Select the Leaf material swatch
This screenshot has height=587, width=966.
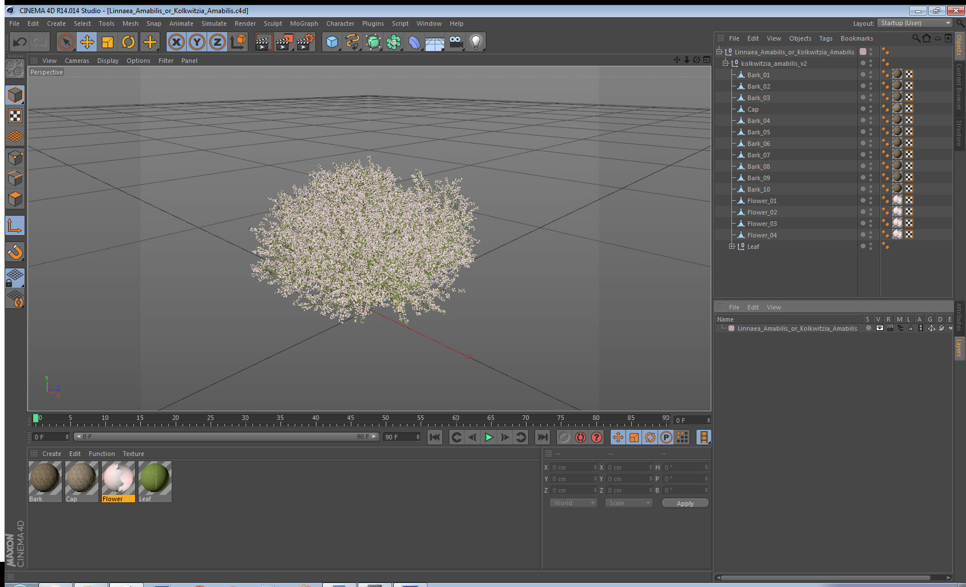tap(155, 482)
